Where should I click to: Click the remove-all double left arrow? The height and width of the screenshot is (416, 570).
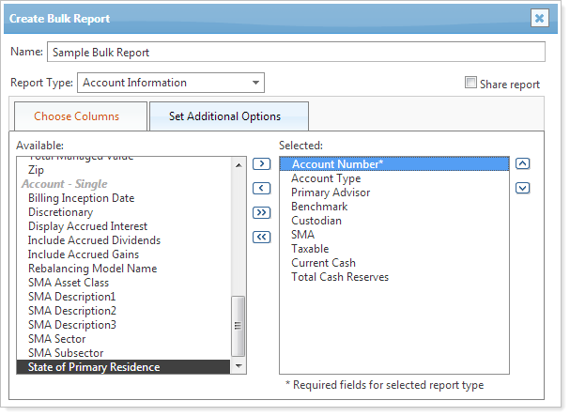[262, 237]
